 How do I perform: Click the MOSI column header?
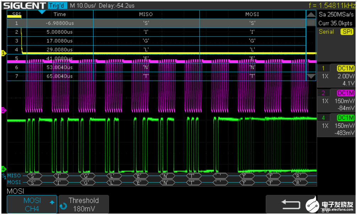click(252, 14)
